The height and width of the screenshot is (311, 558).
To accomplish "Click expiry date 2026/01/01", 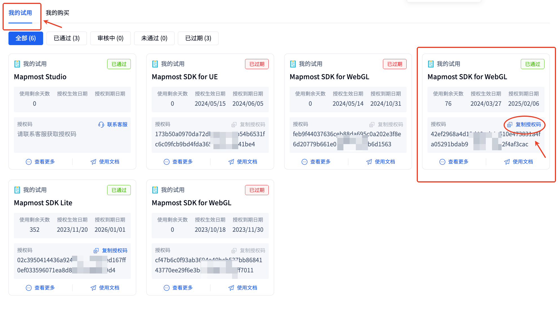I will pos(110,230).
